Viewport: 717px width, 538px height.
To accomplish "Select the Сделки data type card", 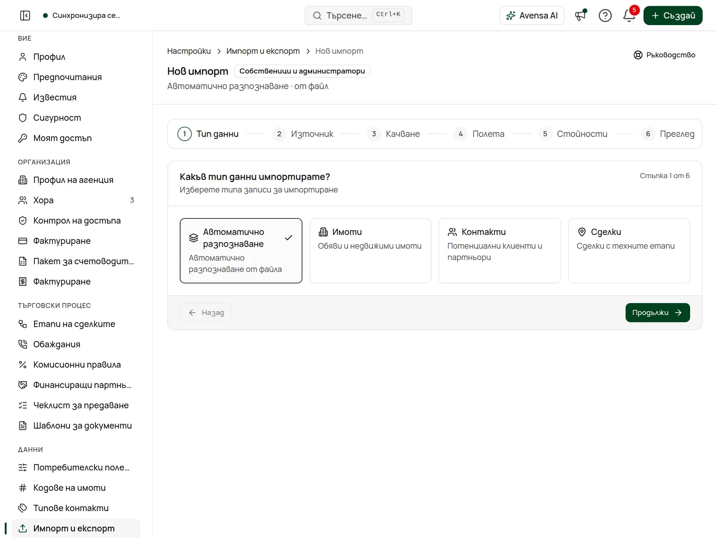I will tap(629, 251).
